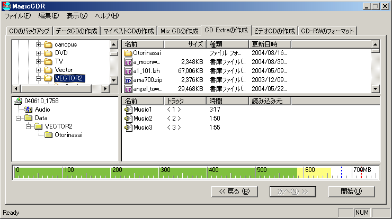The height and width of the screenshot is (219, 392).
Task: Click the 2004/05/22 date of angel_tow
Action: (x=269, y=89)
